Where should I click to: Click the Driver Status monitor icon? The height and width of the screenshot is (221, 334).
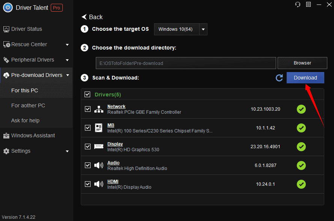tap(6, 29)
